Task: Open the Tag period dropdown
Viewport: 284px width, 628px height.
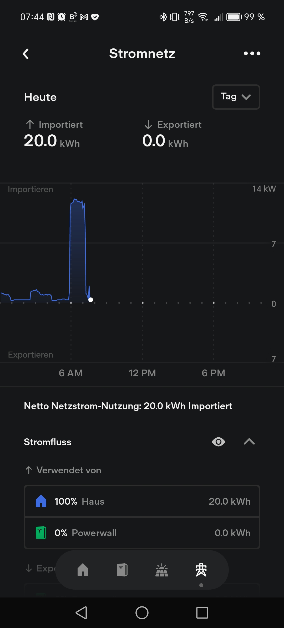Action: tap(236, 97)
